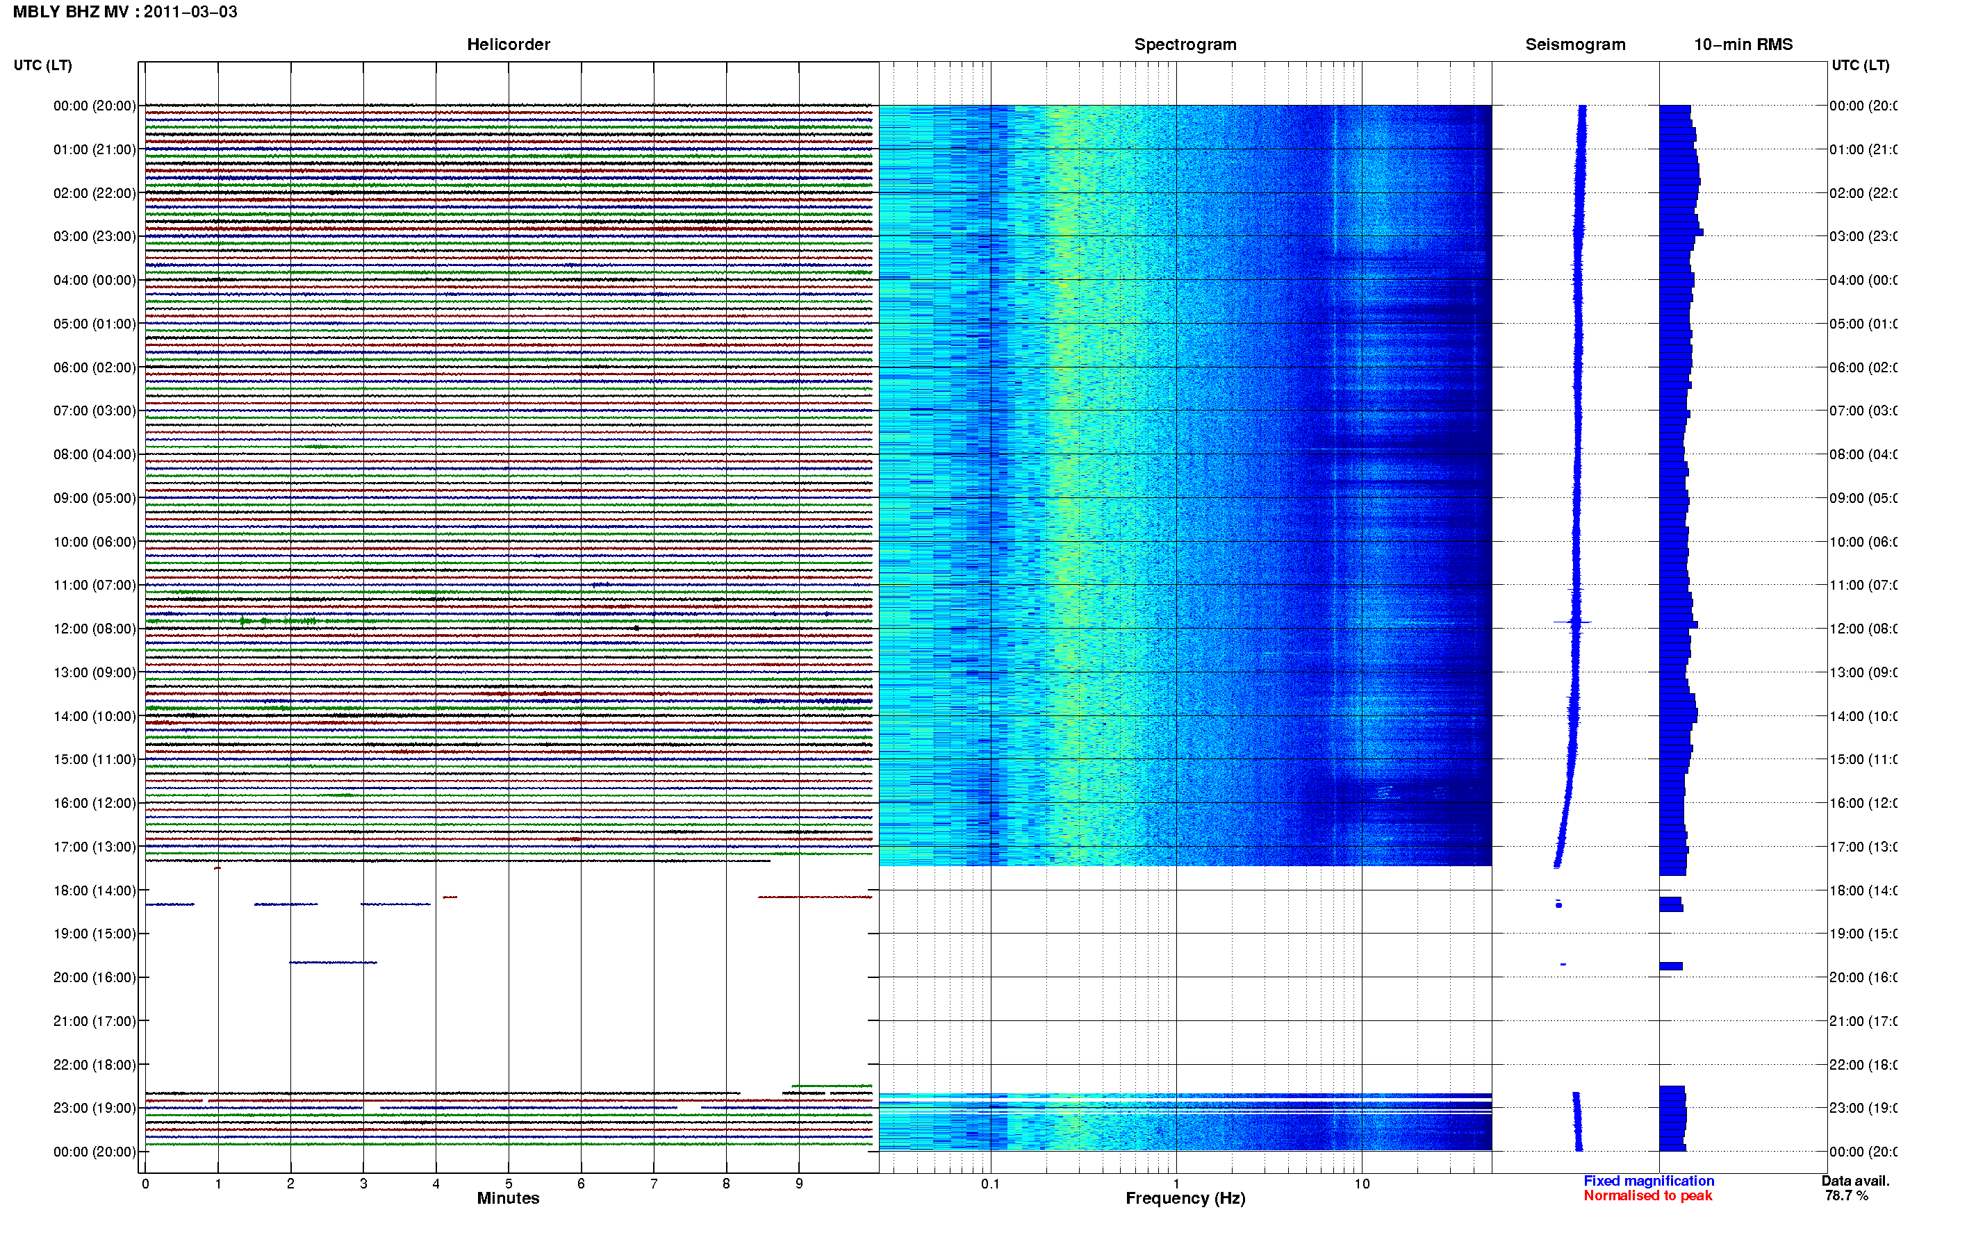The image size is (1976, 1235).
Task: Click the left time label 15:00 (11:00)
Action: (94, 760)
